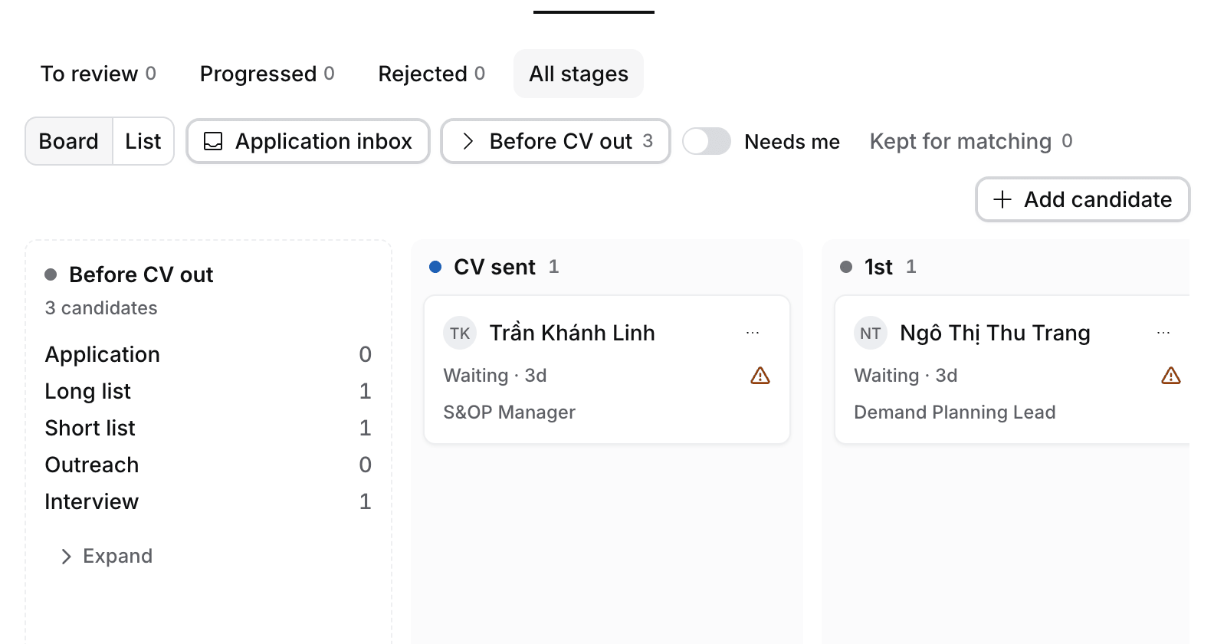Open the Rejected tab
The image size is (1214, 644).
click(x=431, y=74)
